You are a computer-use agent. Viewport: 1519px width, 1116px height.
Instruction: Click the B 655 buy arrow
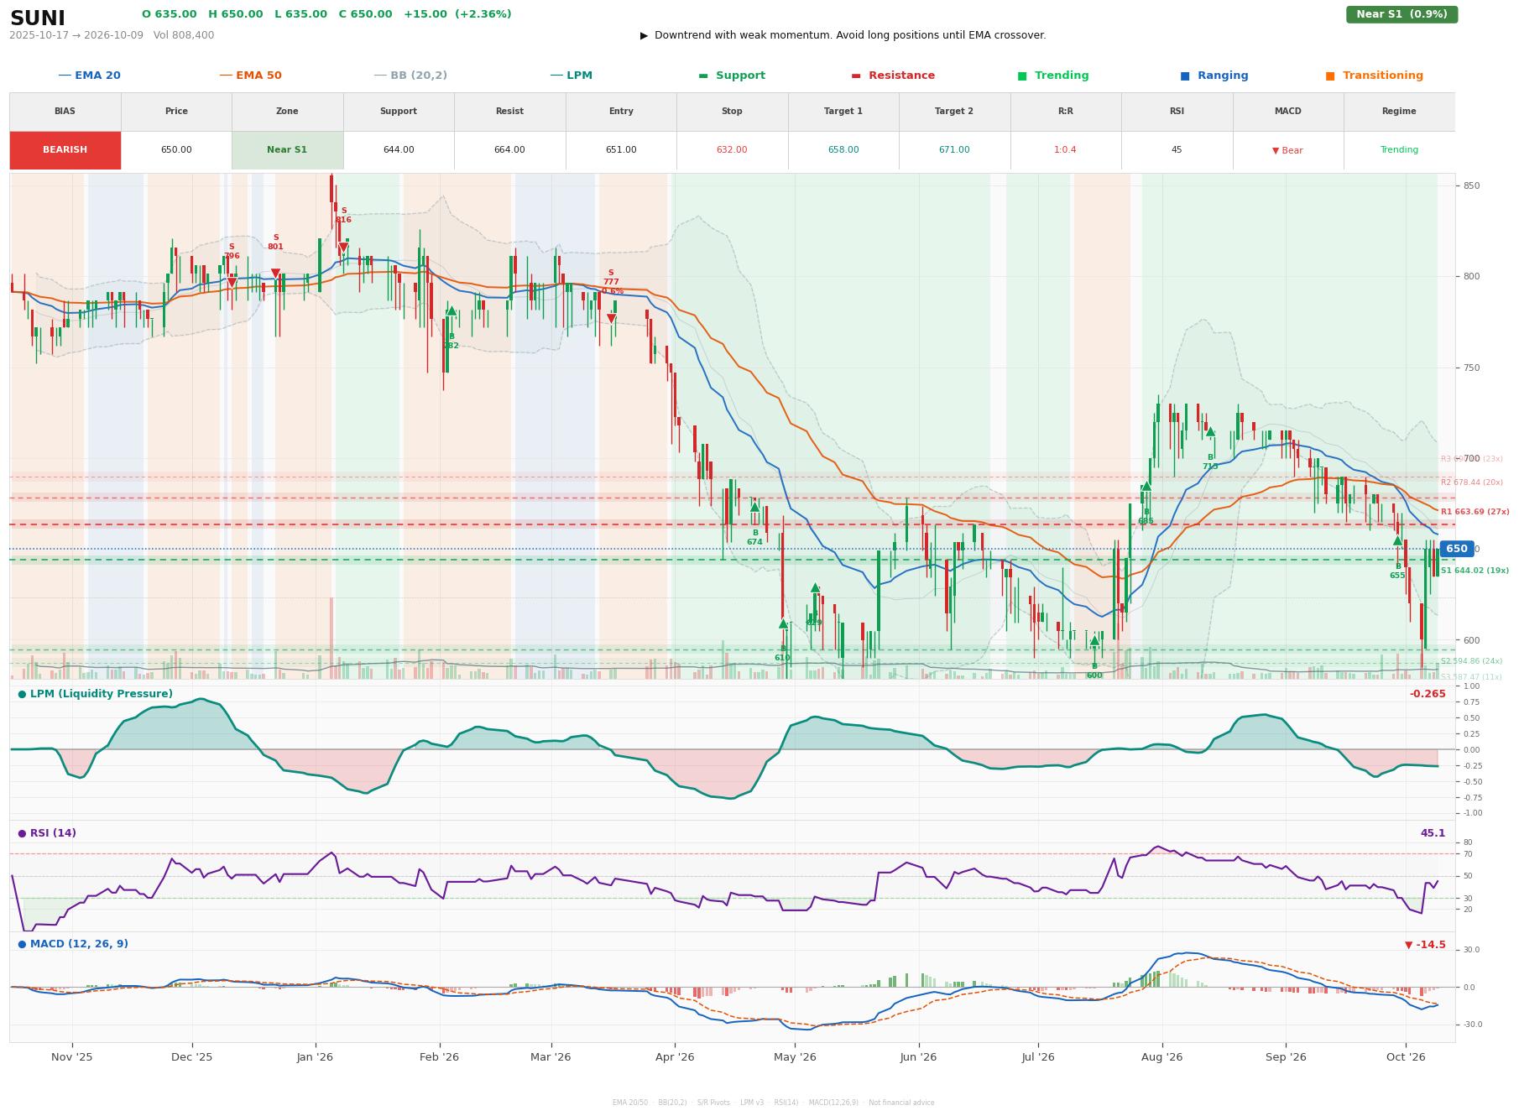1397,540
